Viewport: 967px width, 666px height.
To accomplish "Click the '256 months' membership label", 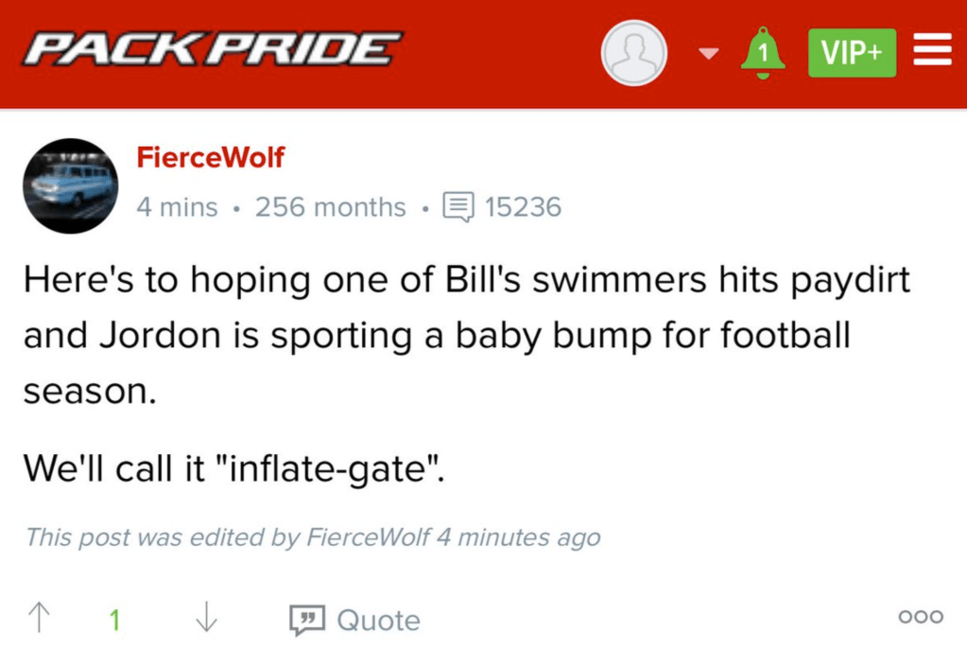I will pyautogui.click(x=330, y=207).
